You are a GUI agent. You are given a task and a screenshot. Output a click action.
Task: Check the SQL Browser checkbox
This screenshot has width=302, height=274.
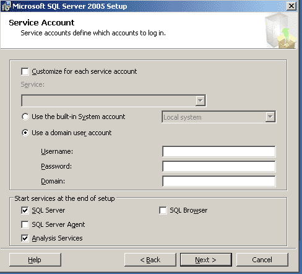(x=163, y=211)
